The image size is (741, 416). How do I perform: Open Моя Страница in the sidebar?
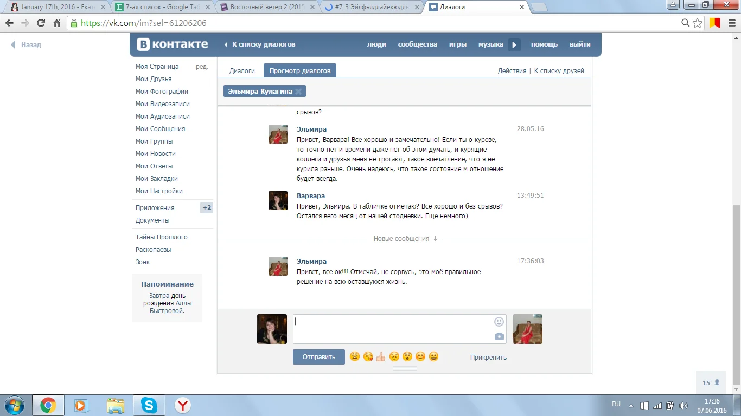(x=157, y=67)
